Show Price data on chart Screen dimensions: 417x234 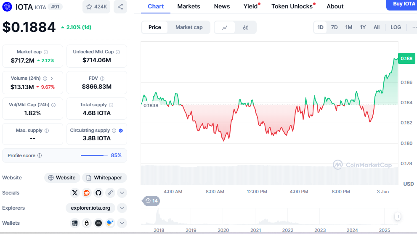point(154,27)
